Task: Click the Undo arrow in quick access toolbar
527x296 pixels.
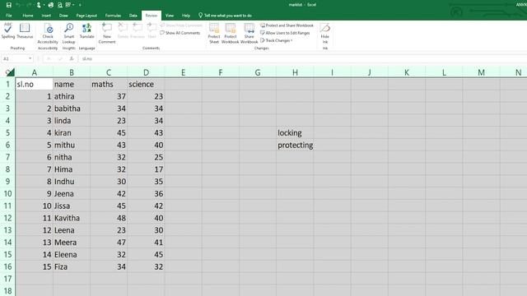Action: (x=18, y=5)
